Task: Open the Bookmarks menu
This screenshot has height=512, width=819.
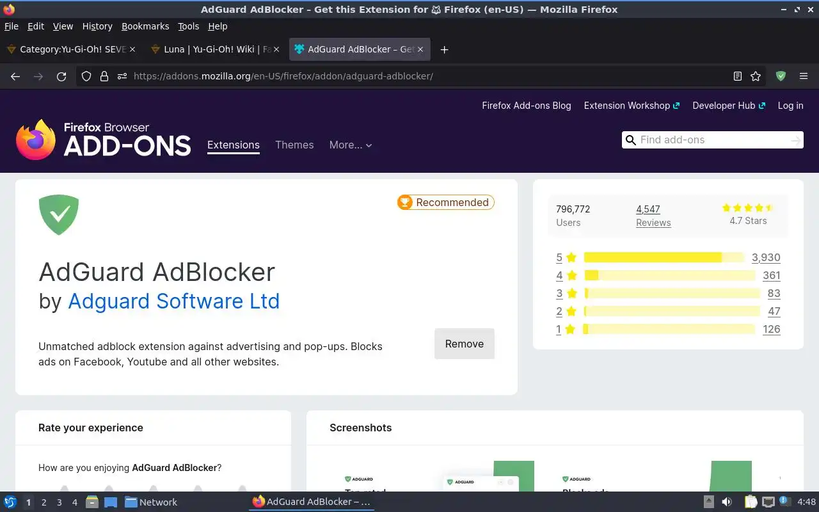Action: [x=145, y=26]
